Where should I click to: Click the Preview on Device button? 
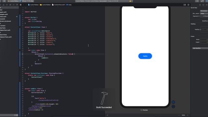pos(173,106)
